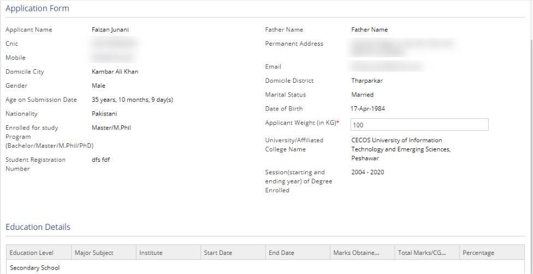
Task: Click the Total Marks/CGPA column header
Action: (x=422, y=253)
